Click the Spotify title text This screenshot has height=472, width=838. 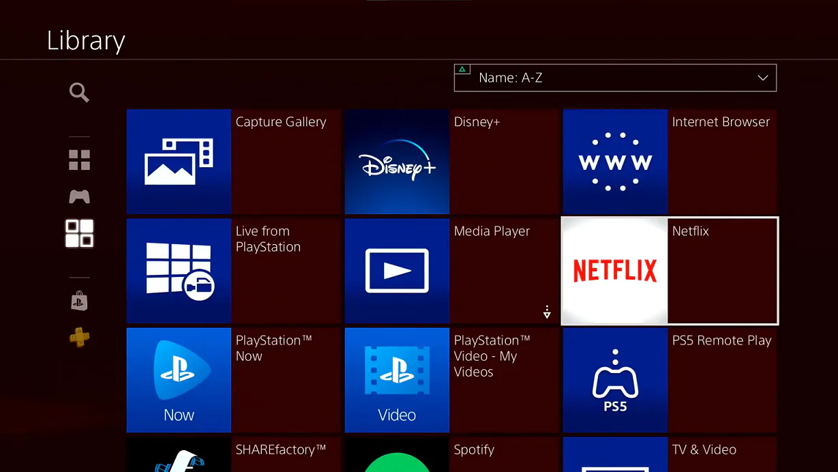click(x=474, y=450)
